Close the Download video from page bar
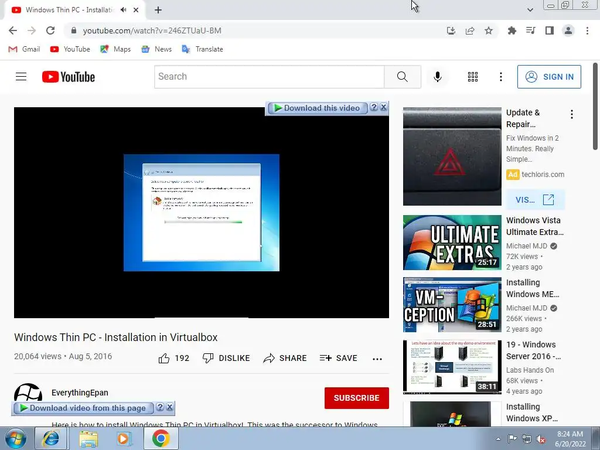The height and width of the screenshot is (450, 600). click(170, 407)
